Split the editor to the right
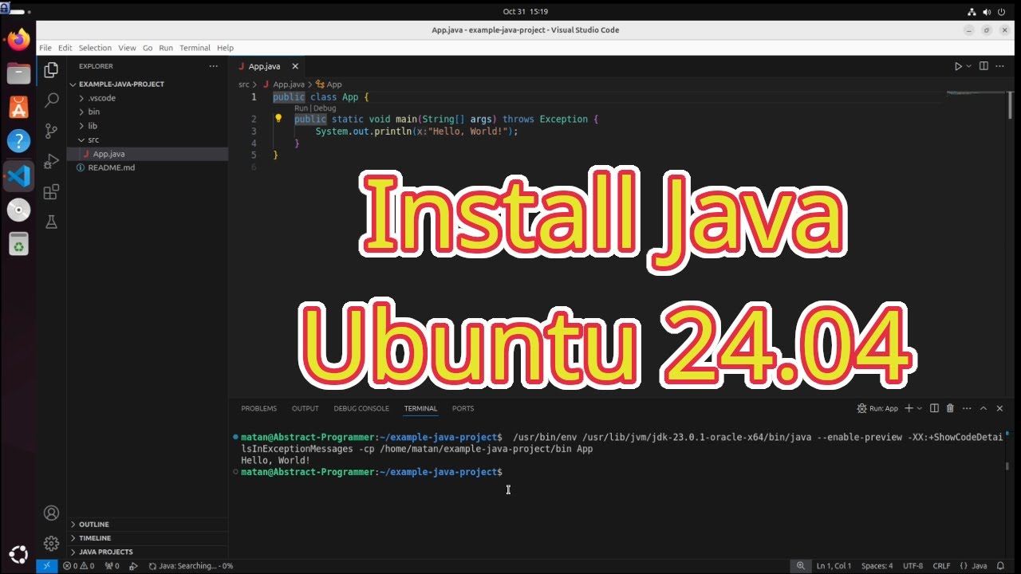This screenshot has width=1021, height=574. 984,66
